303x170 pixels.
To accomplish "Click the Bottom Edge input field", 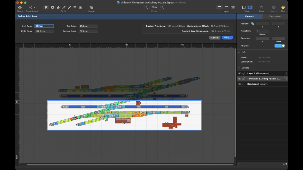I will coord(88,31).
